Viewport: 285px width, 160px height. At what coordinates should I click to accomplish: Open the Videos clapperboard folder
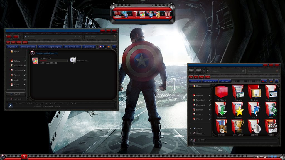[271, 126]
